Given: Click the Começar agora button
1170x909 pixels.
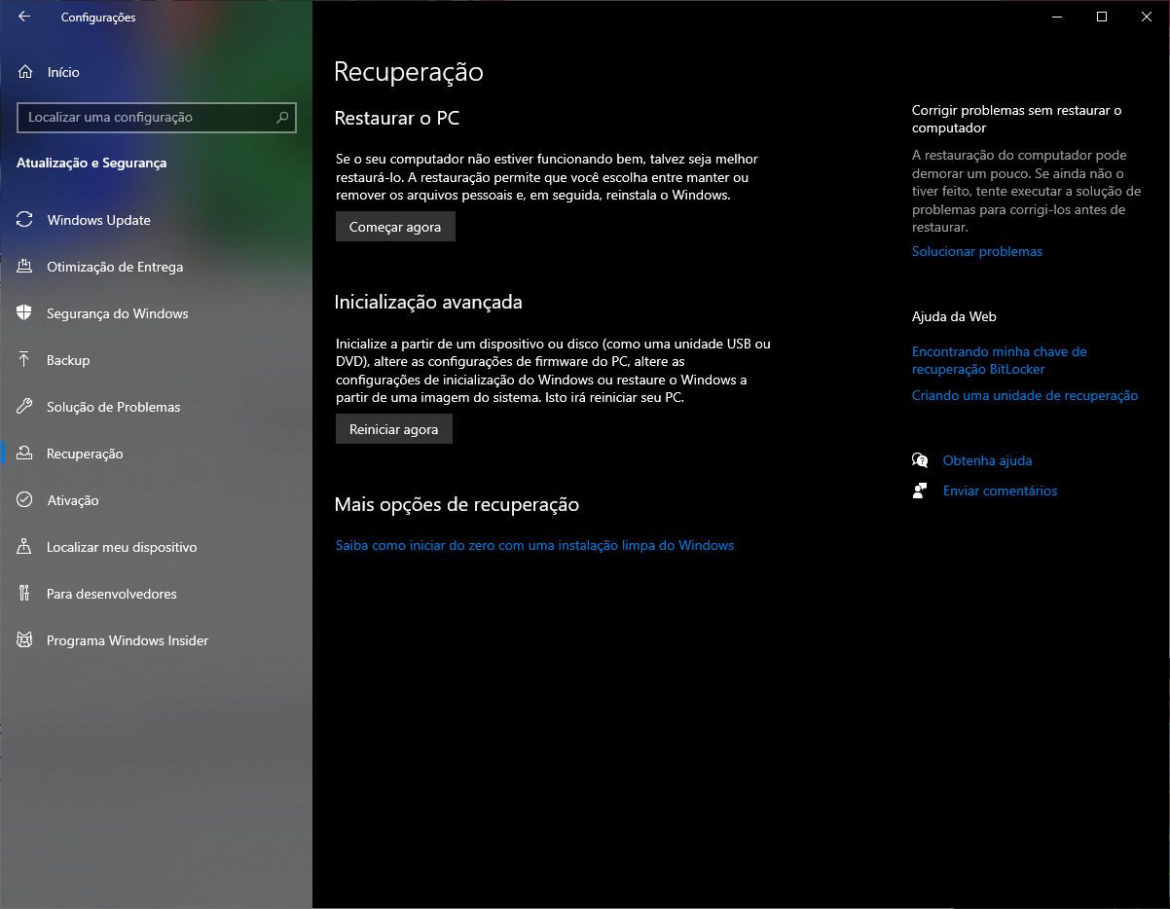Looking at the screenshot, I should (395, 227).
